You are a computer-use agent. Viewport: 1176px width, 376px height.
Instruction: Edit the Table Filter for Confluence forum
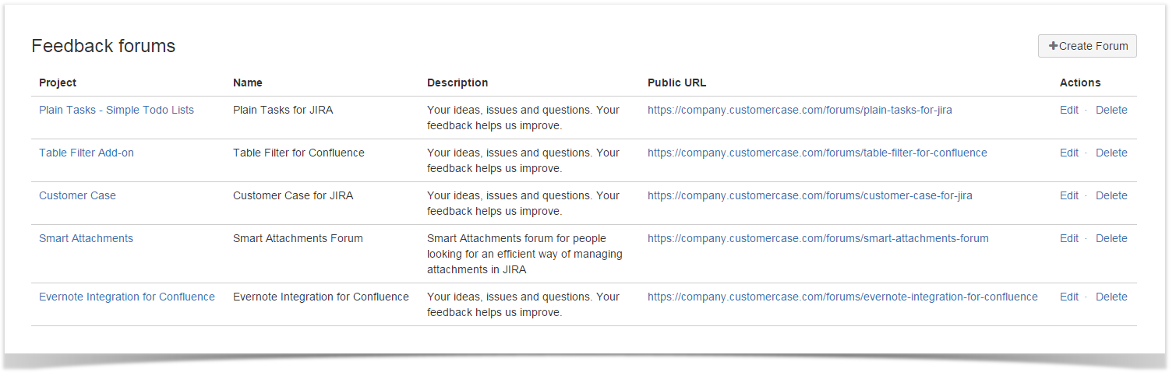point(1069,153)
